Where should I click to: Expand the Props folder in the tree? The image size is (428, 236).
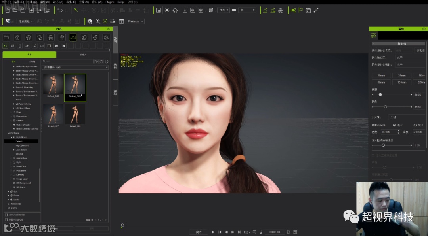coord(8,195)
